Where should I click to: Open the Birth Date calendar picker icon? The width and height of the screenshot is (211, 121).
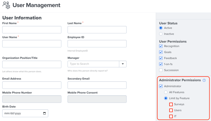tap(44, 113)
